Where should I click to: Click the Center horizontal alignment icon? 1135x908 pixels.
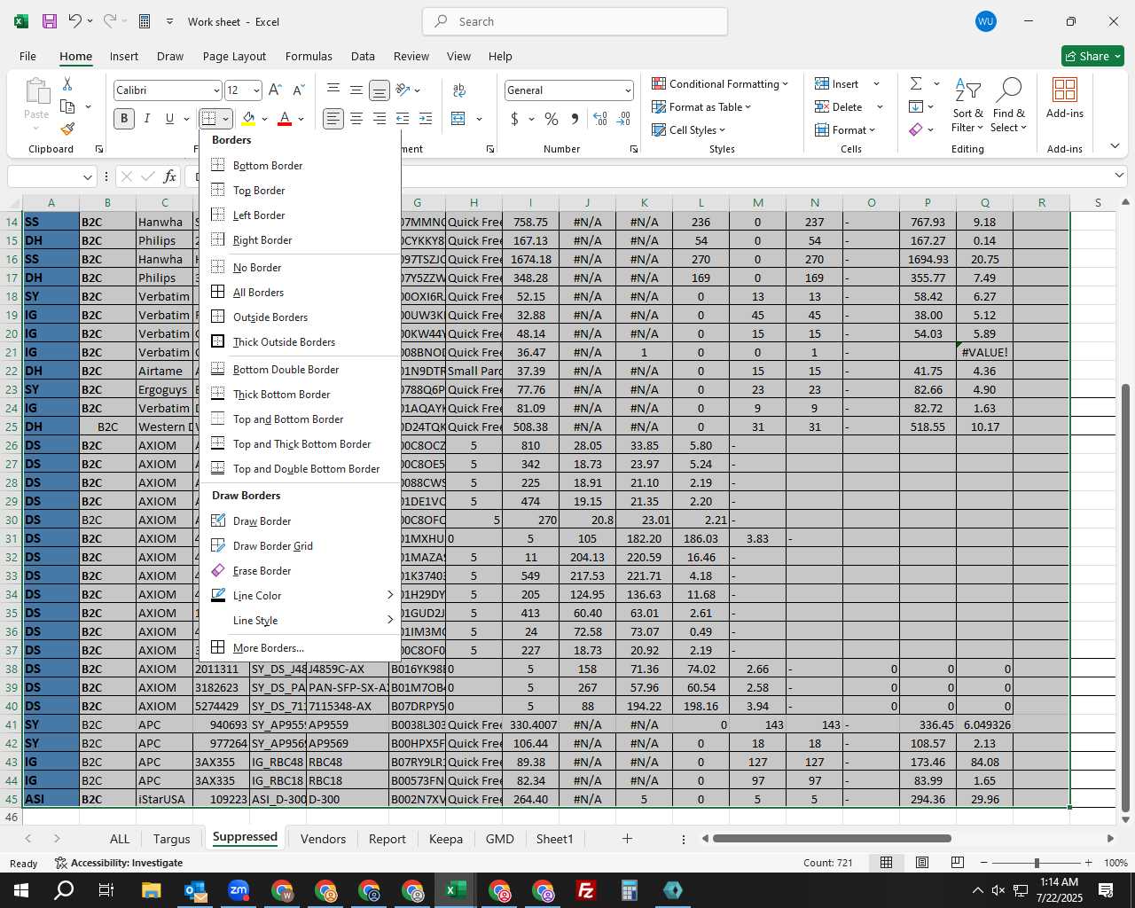[356, 118]
